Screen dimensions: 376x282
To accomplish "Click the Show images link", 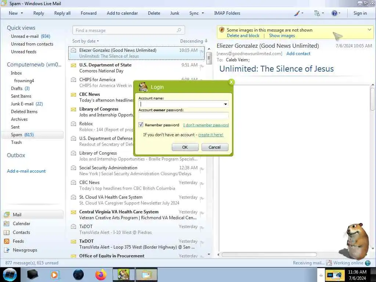I will pos(282,36).
